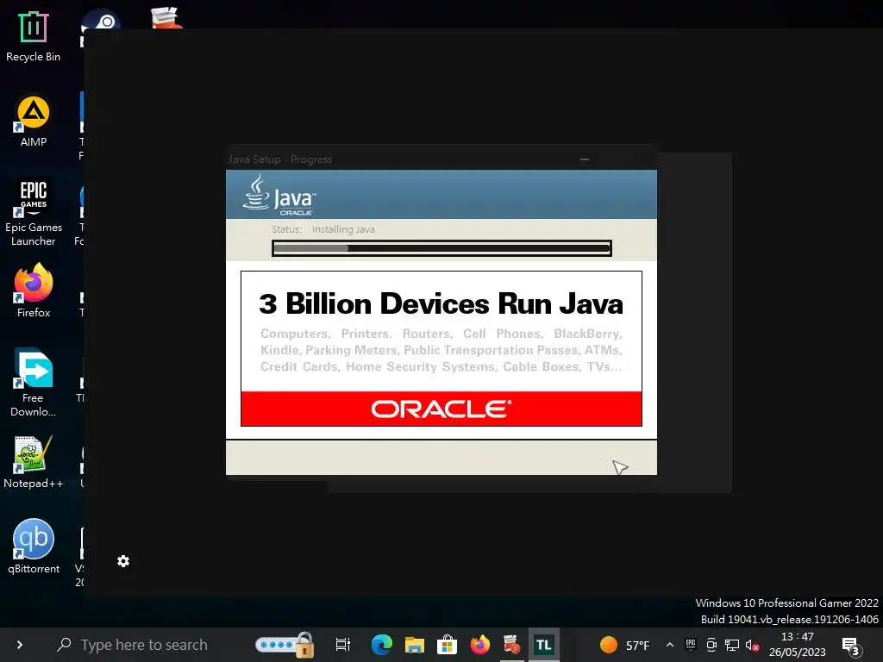This screenshot has width=883, height=662.
Task: Open the qBittorrent desktop shortcut
Action: click(x=34, y=546)
